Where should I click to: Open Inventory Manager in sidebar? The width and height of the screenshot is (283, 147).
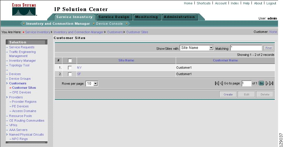point(22,61)
